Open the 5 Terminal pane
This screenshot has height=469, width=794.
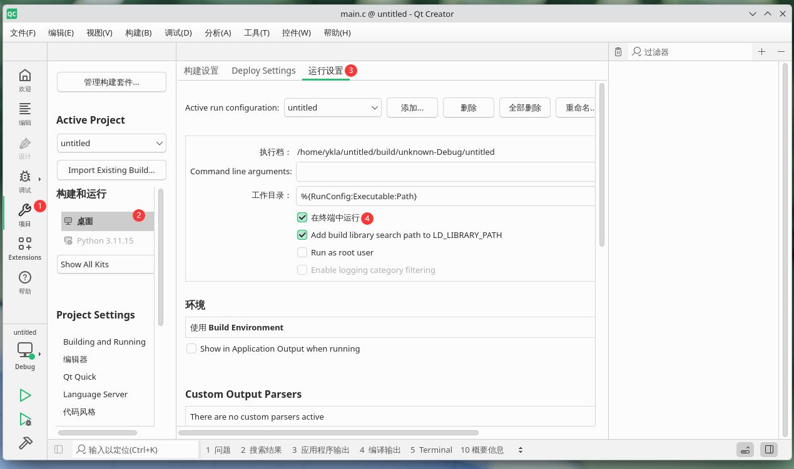[431, 450]
